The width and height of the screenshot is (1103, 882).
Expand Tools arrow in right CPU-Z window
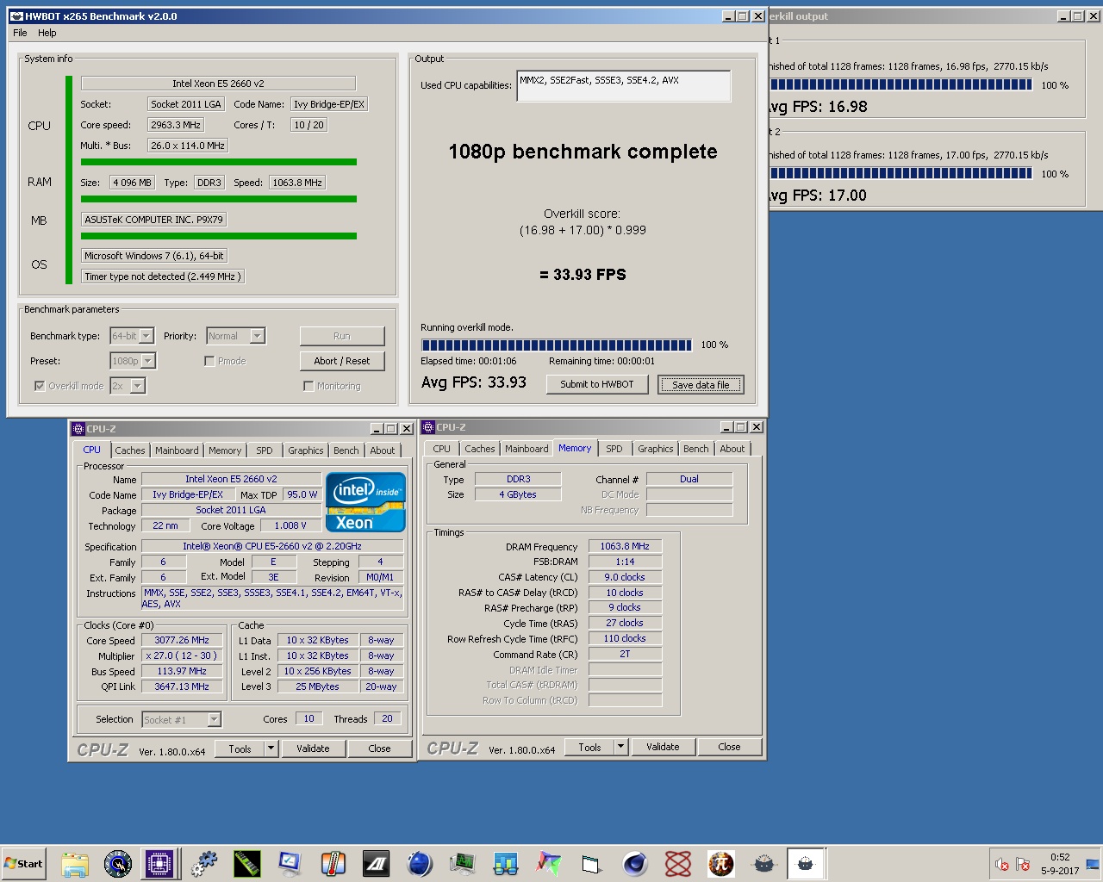tap(621, 747)
